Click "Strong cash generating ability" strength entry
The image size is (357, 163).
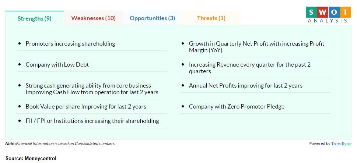pyautogui.click(x=92, y=89)
